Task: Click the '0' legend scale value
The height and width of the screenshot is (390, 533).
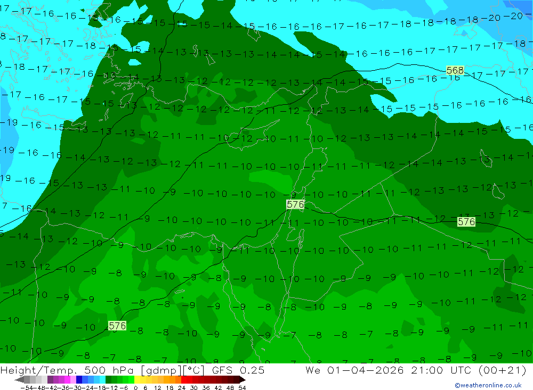Action: click(x=135, y=388)
